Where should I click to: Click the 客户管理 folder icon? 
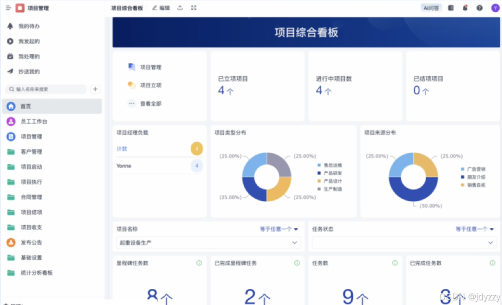coord(11,151)
